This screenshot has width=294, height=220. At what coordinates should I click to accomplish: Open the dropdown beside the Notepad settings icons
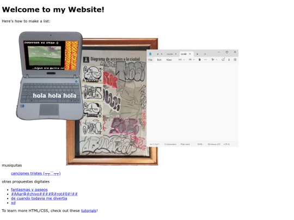(217, 60)
